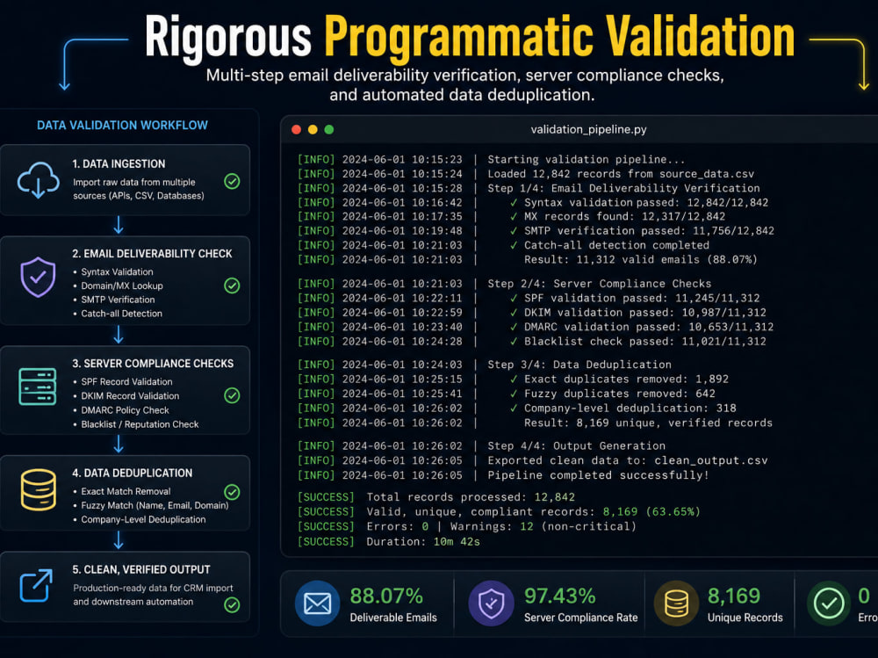Click the export arrow icon for Clean, Verified Output

point(36,586)
